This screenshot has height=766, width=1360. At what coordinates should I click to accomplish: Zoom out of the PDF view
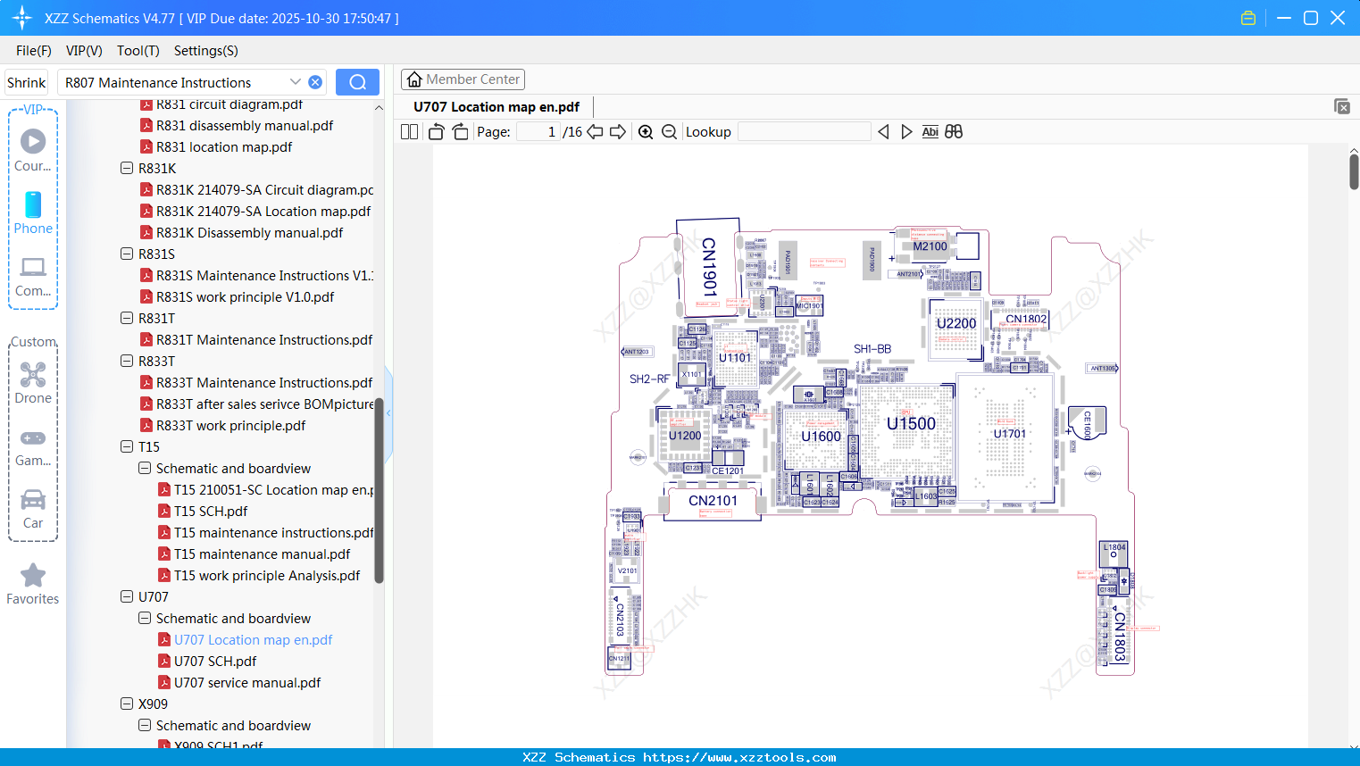[668, 131]
